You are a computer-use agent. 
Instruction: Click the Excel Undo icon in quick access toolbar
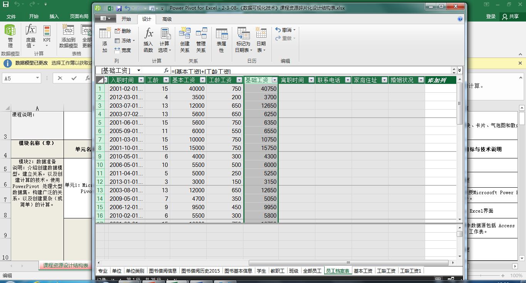[x=17, y=5]
